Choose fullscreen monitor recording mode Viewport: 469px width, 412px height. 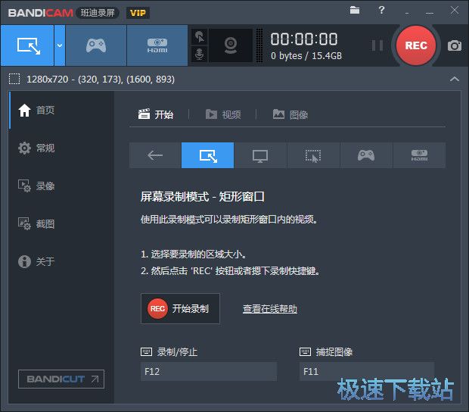coord(260,155)
